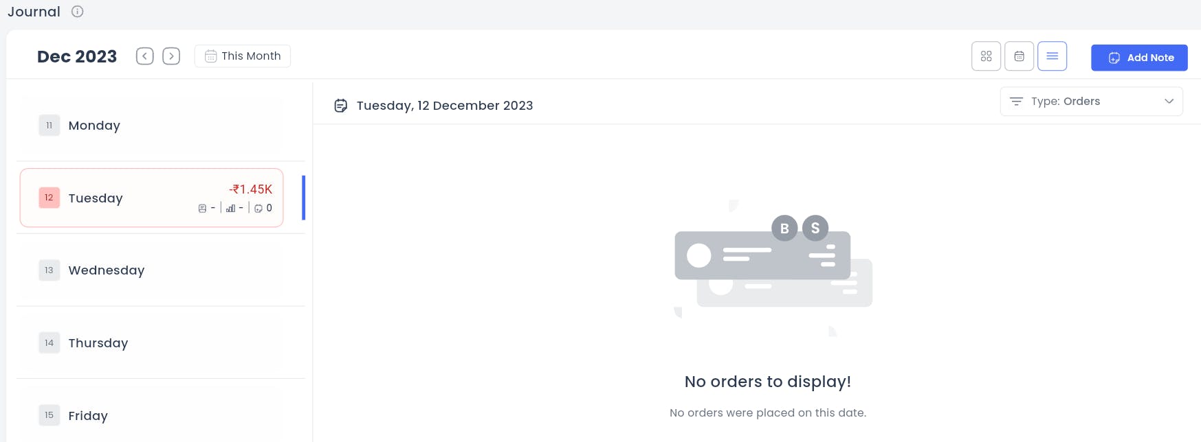1201x442 pixels.
Task: Click the info icon beside Journal
Action: point(78,12)
